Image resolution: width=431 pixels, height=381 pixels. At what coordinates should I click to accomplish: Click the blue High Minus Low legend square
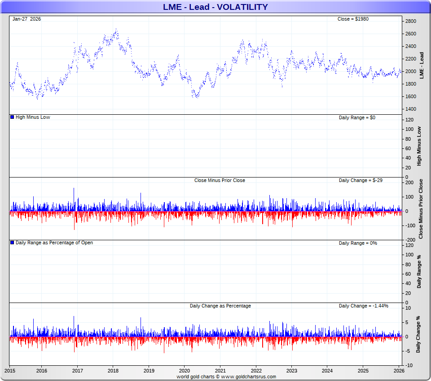(12, 117)
